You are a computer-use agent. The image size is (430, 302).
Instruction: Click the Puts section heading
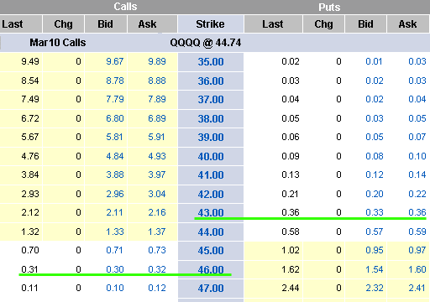(329, 8)
